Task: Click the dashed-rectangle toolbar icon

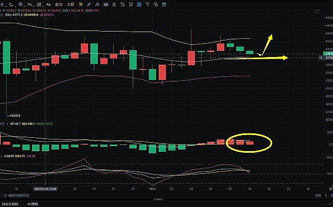Action: [131, 4]
